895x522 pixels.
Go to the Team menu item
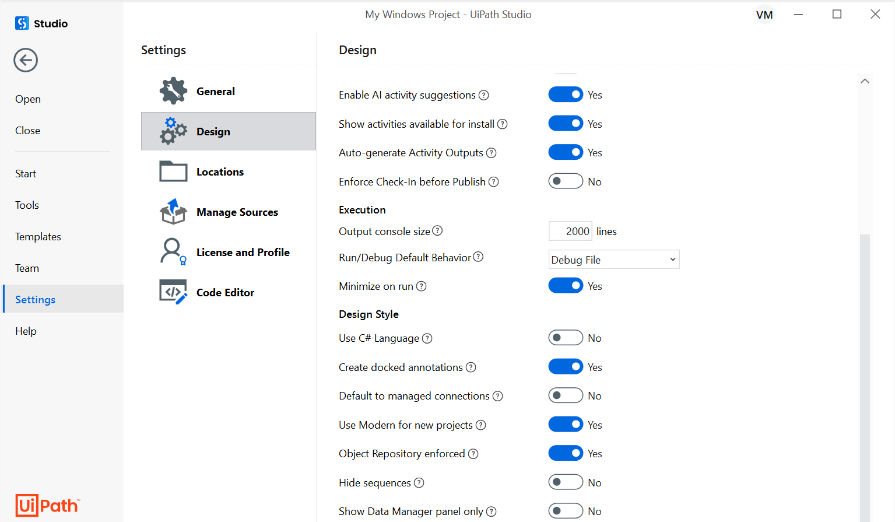(27, 268)
